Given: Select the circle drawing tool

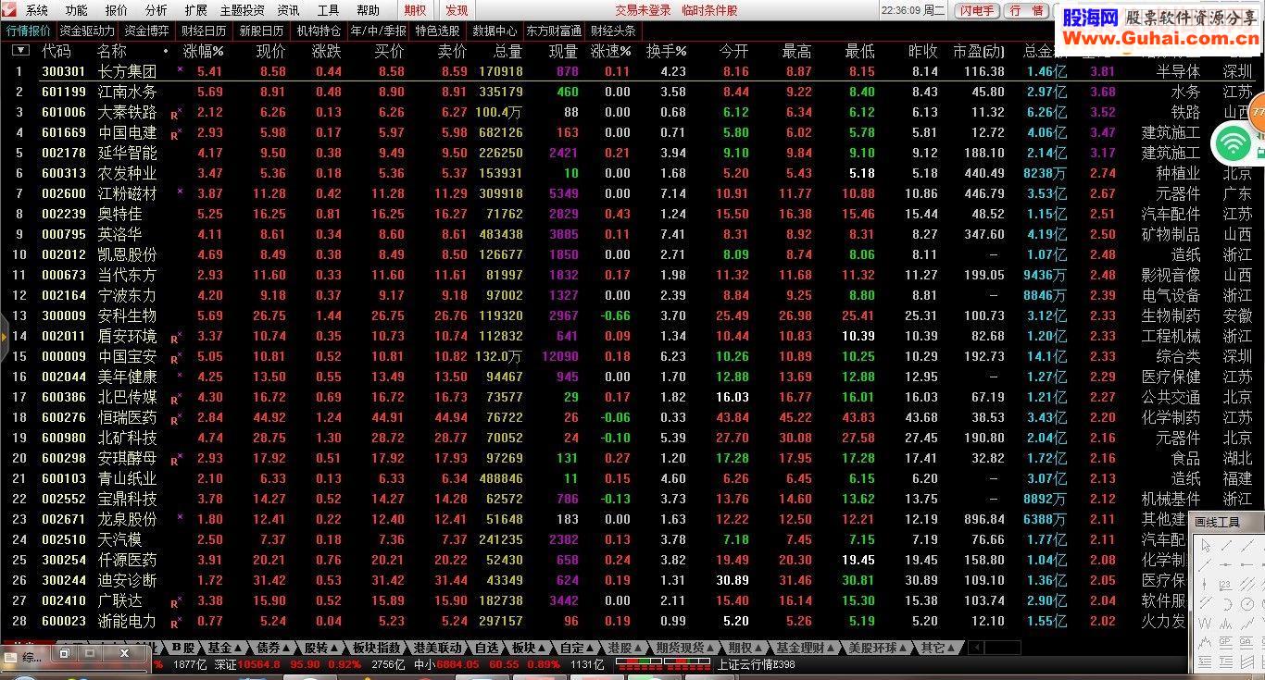Looking at the screenshot, I should pos(1247,604).
